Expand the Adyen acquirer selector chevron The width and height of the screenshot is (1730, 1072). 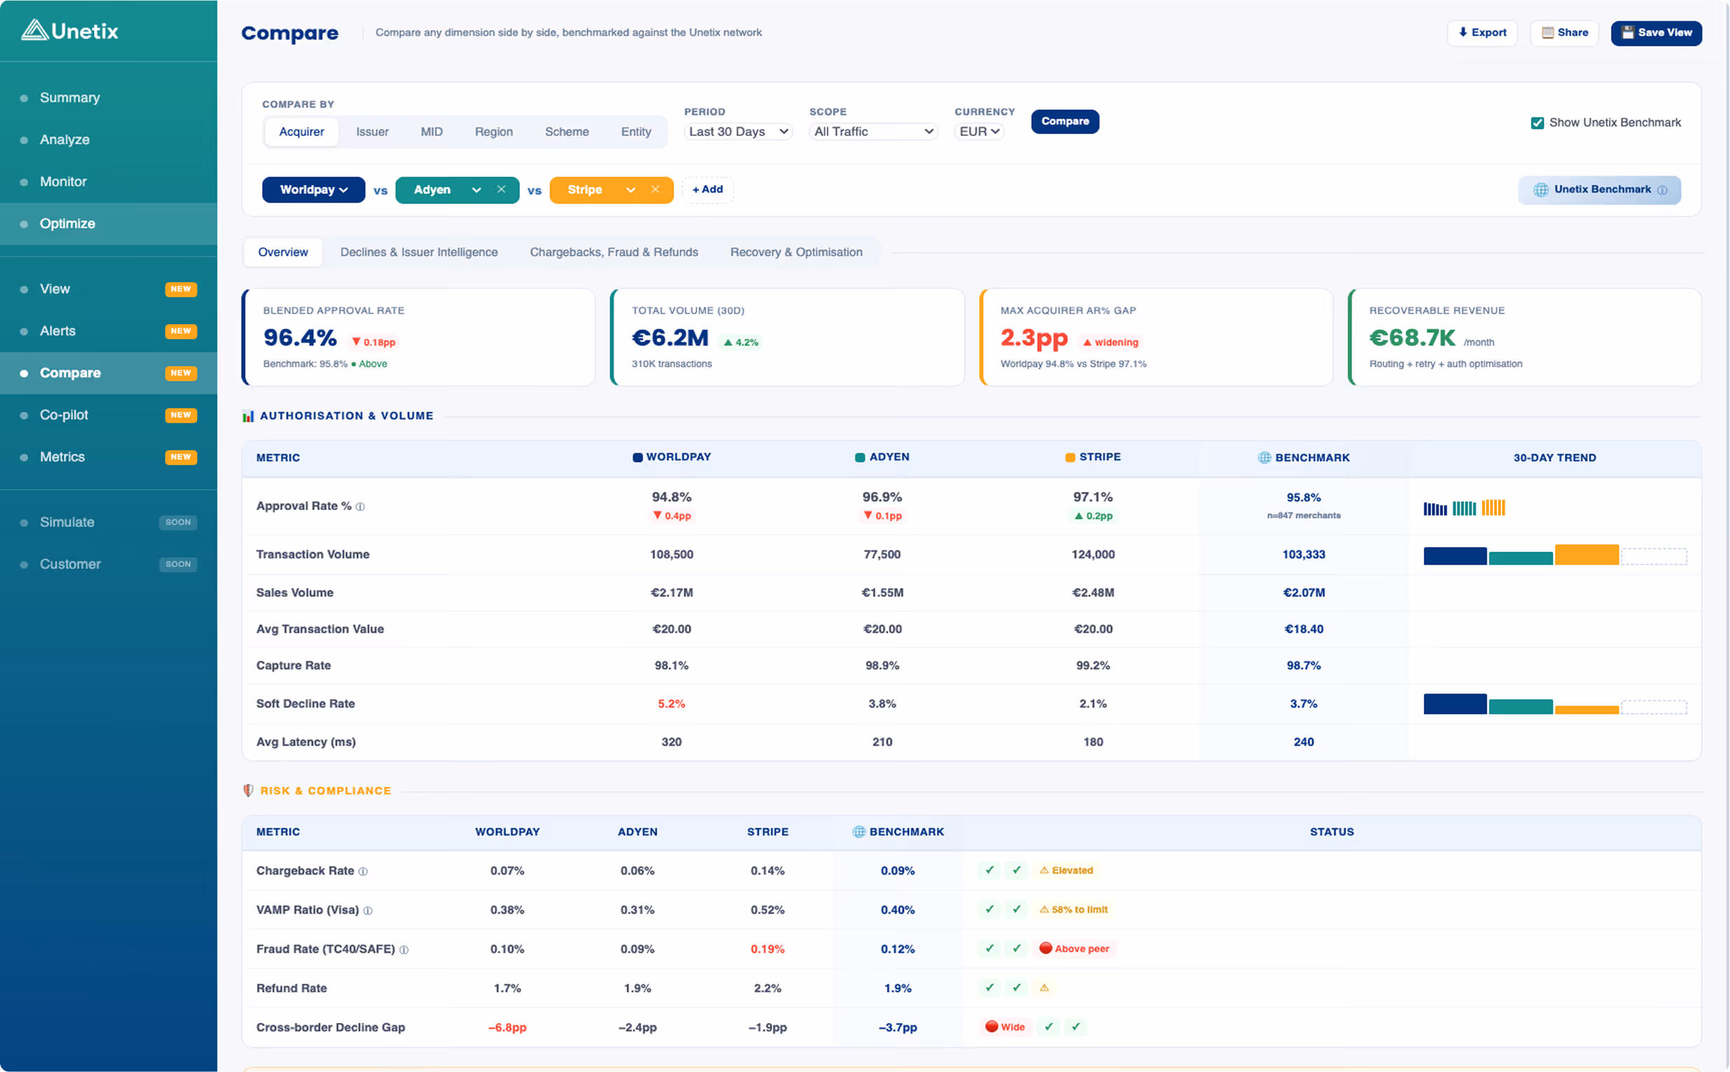(x=476, y=190)
